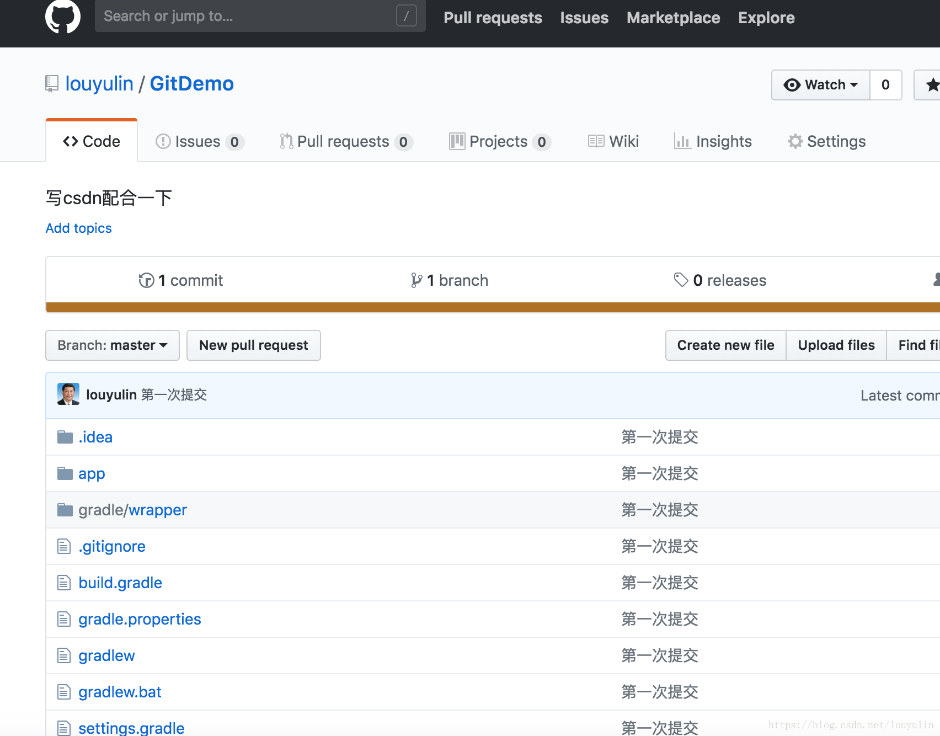
Task: Click the Upload files button
Action: [836, 345]
